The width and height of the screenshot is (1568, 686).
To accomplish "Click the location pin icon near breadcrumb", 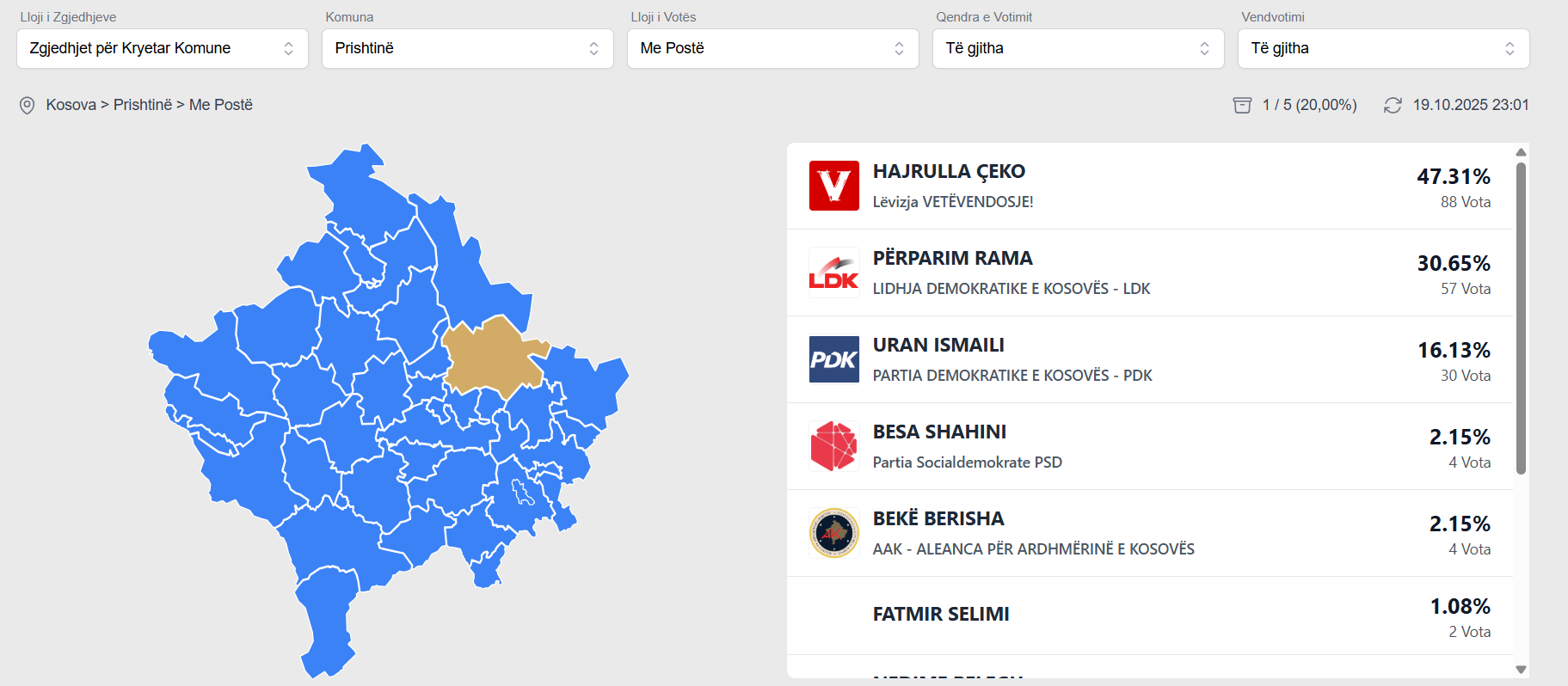I will [28, 105].
